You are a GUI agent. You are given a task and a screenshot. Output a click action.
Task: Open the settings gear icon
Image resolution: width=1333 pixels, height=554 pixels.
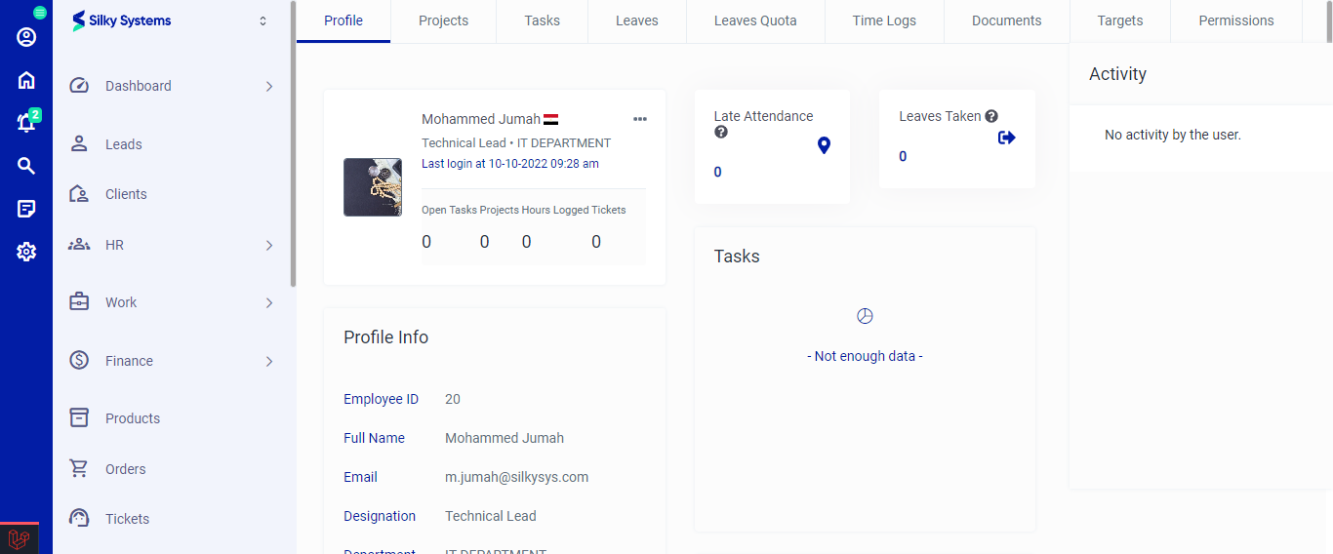tap(26, 252)
